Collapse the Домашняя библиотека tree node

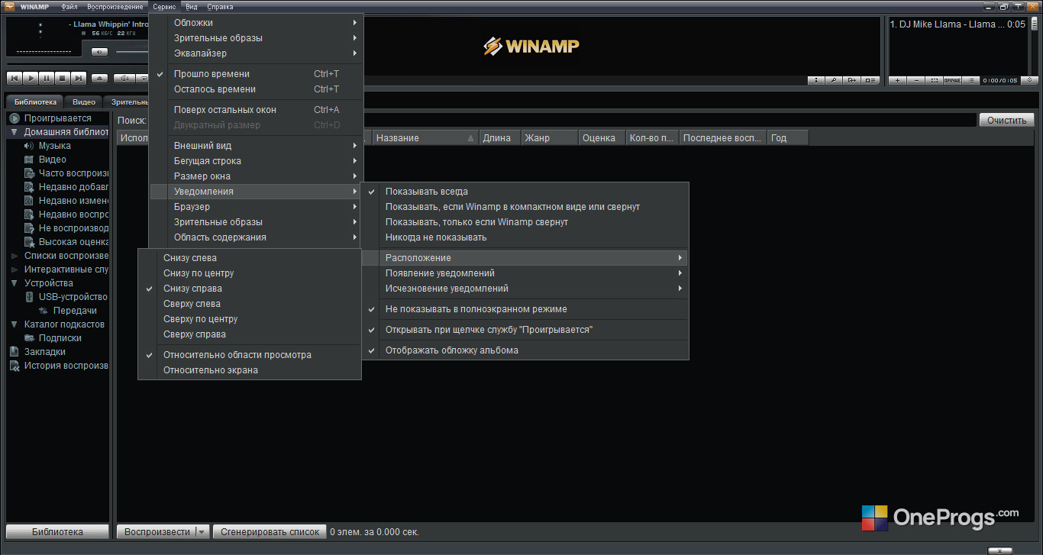(x=14, y=132)
